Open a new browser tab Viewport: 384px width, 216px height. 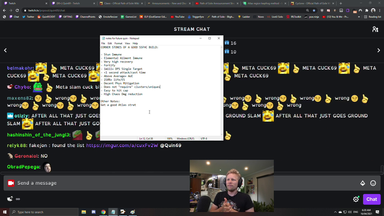tap(341, 4)
